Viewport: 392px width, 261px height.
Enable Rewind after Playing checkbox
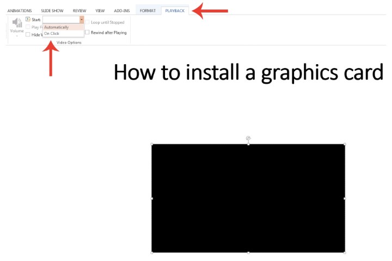(87, 33)
